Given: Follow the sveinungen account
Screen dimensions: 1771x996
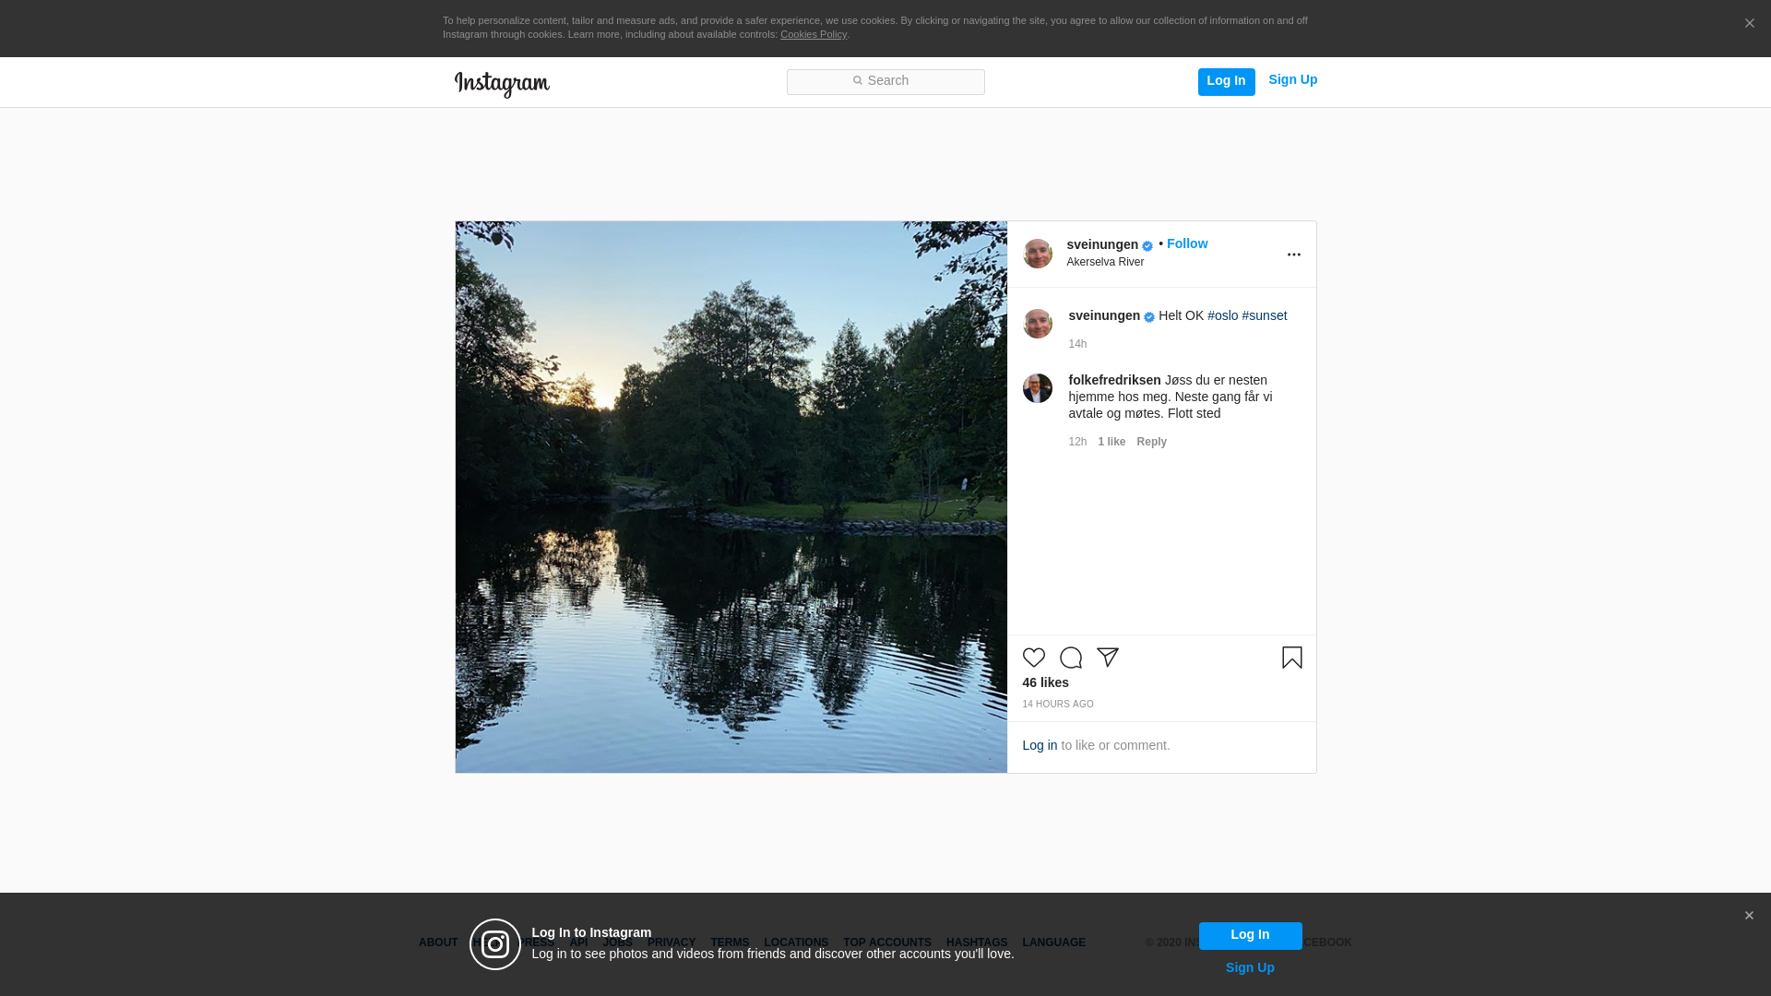Looking at the screenshot, I should (1186, 243).
